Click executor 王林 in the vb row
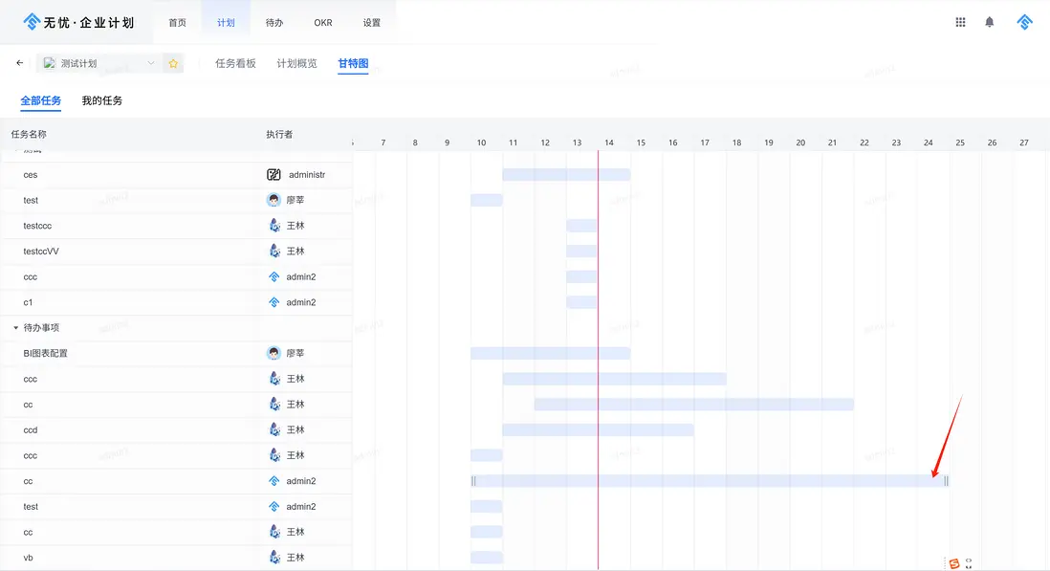 click(295, 558)
